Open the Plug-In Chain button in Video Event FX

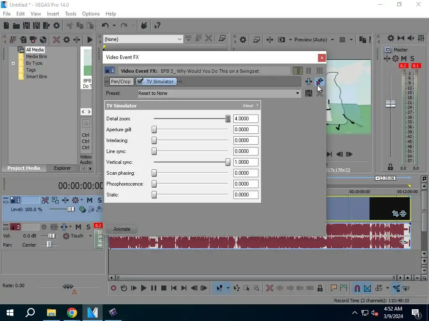click(x=309, y=82)
